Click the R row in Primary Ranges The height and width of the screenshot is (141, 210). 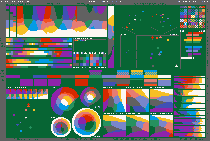pos(189,79)
